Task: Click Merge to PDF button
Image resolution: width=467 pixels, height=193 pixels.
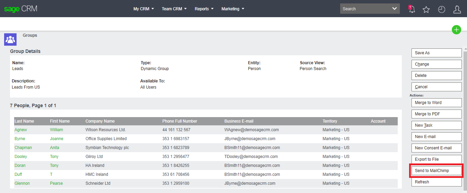Action: tap(436, 114)
